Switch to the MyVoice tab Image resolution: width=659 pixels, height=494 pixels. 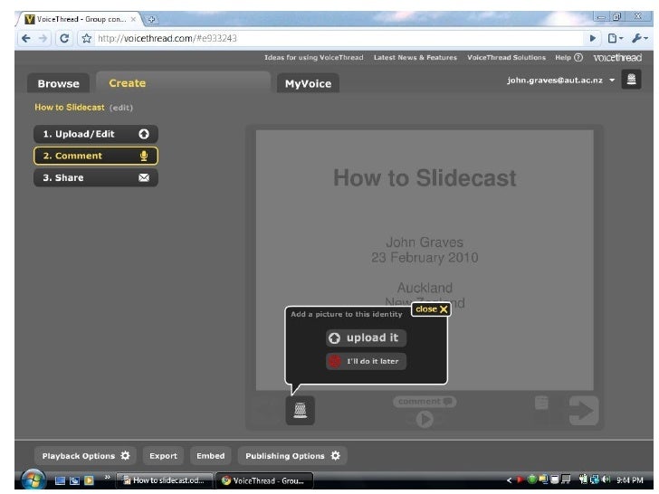[x=308, y=83]
